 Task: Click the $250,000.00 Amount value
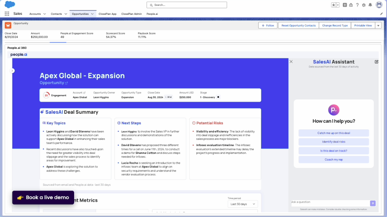[39, 37]
